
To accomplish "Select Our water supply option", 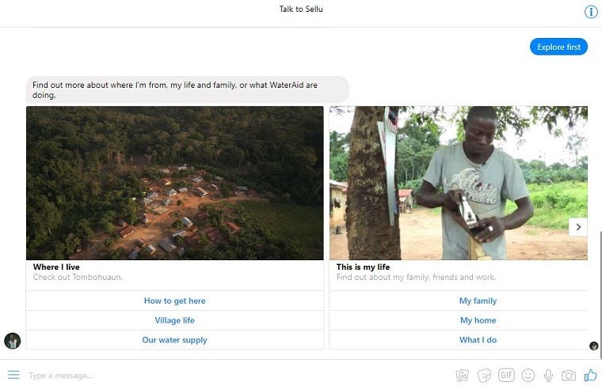I will [x=174, y=340].
